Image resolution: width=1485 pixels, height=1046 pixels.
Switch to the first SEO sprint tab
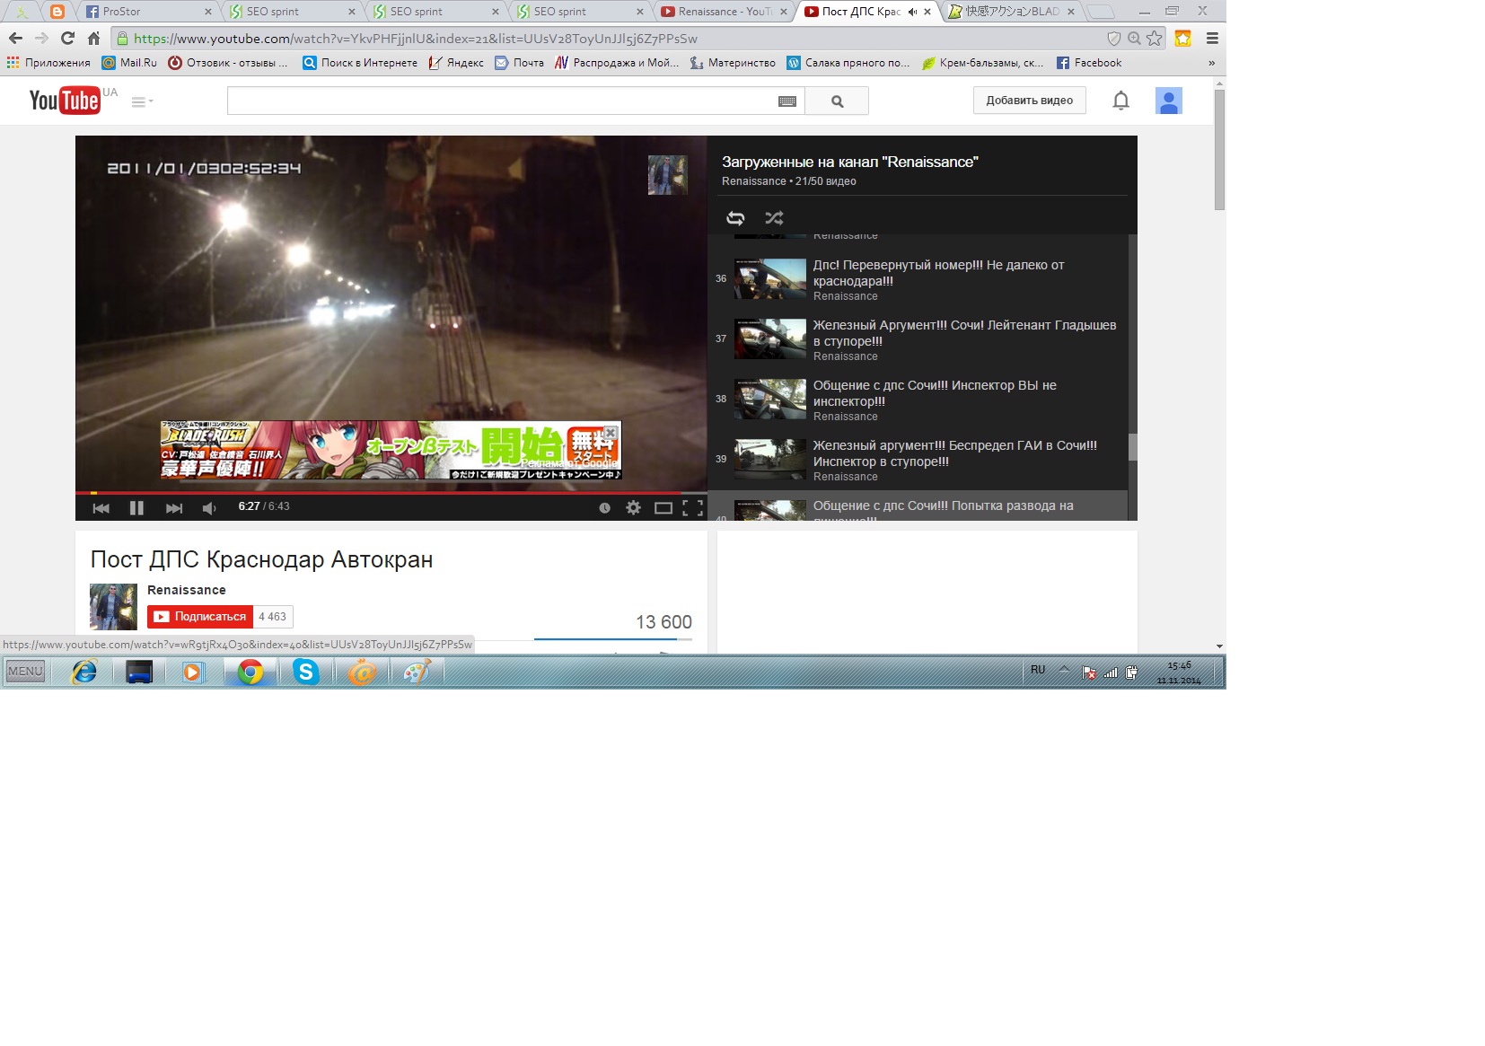click(292, 12)
